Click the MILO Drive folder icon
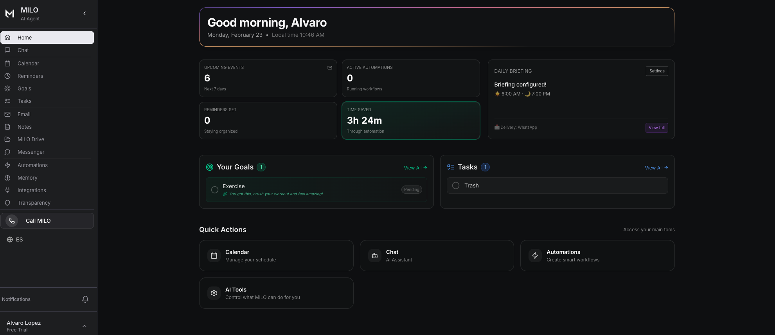This screenshot has width=775, height=335. [7, 139]
